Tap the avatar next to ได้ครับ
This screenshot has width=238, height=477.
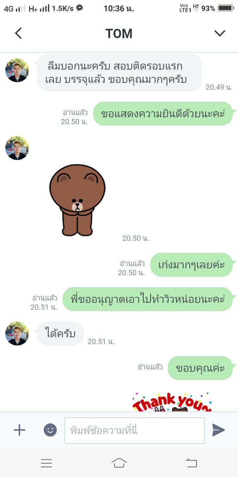click(17, 334)
